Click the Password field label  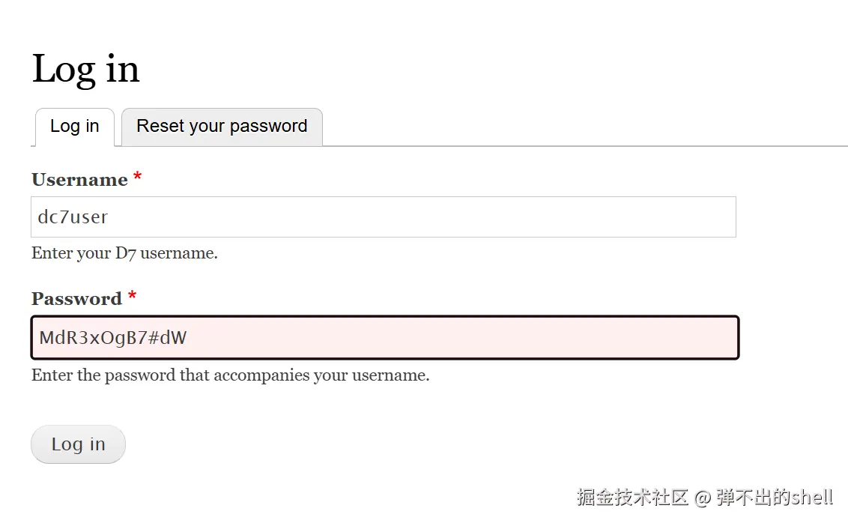76,298
